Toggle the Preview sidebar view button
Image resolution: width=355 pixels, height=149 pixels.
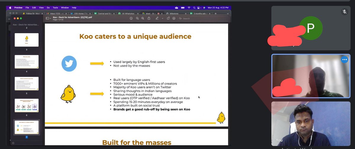(47, 18)
